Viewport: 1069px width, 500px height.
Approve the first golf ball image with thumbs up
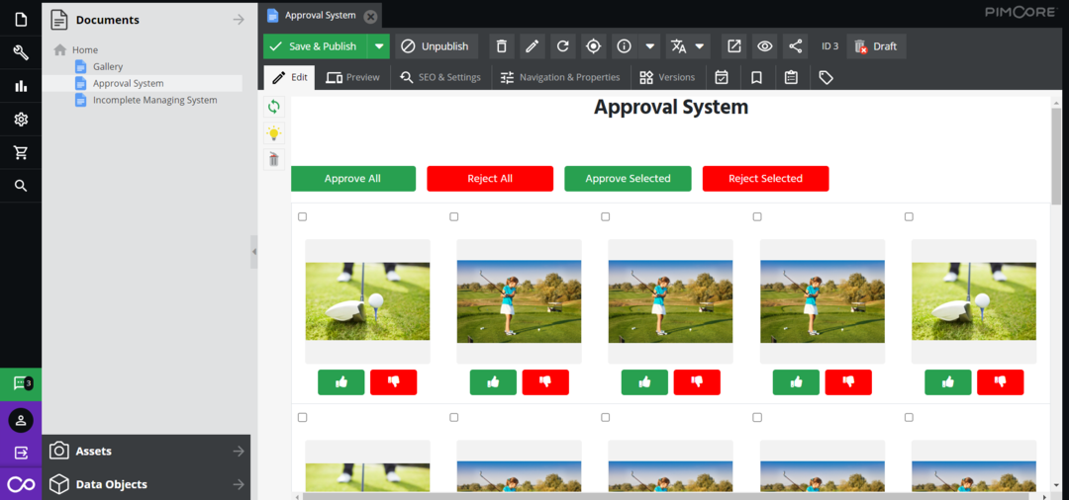pos(340,382)
